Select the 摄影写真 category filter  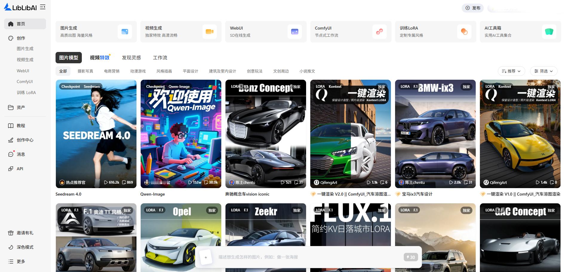click(x=85, y=71)
